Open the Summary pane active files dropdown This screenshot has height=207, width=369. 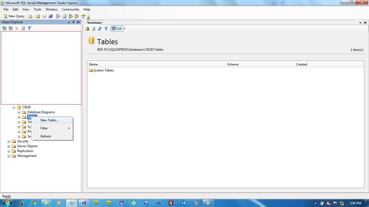(x=360, y=23)
